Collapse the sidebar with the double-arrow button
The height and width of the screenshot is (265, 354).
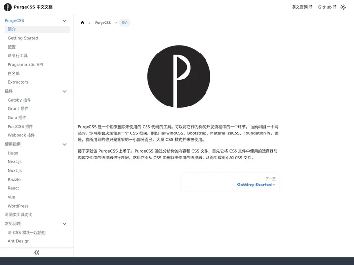(x=37, y=252)
